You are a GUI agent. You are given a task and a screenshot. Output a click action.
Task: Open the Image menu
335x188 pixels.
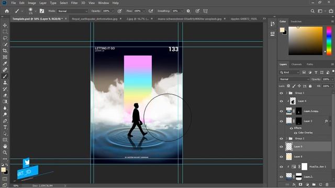(x=32, y=3)
